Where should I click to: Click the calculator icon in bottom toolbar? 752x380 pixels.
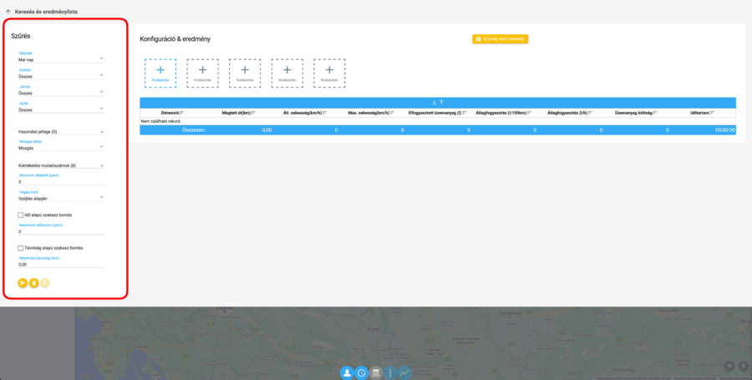pos(376,372)
